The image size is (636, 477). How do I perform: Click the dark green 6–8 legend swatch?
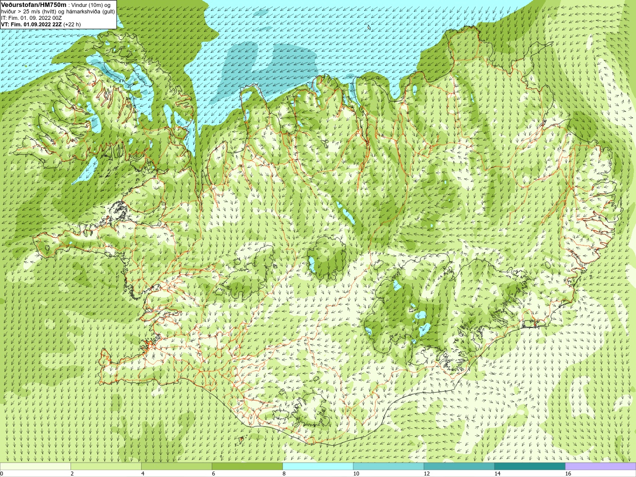(x=247, y=466)
